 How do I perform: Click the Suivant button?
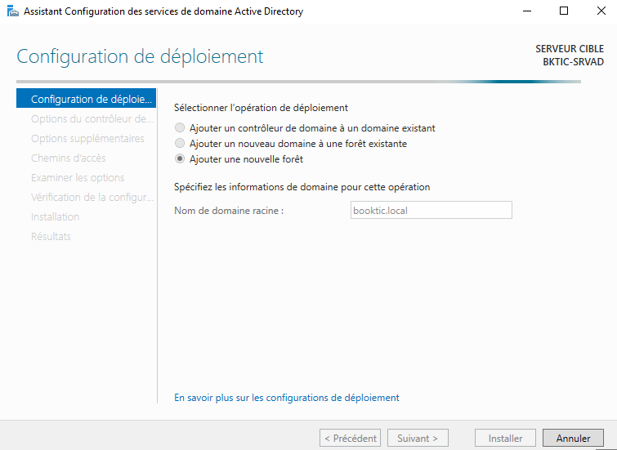coord(418,439)
